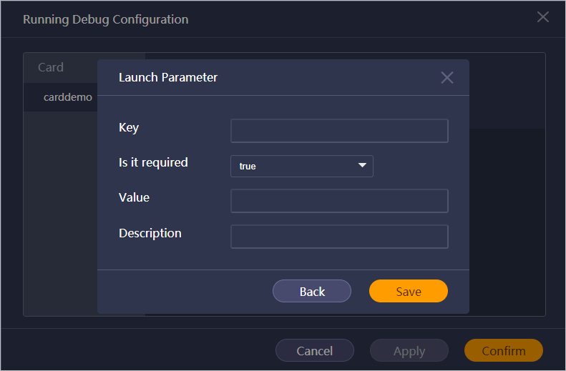566x371 pixels.
Task: Click the Back button
Action: [312, 291]
